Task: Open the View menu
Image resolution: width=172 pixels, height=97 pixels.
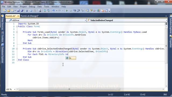Action: pyautogui.click(x=16, y=6)
